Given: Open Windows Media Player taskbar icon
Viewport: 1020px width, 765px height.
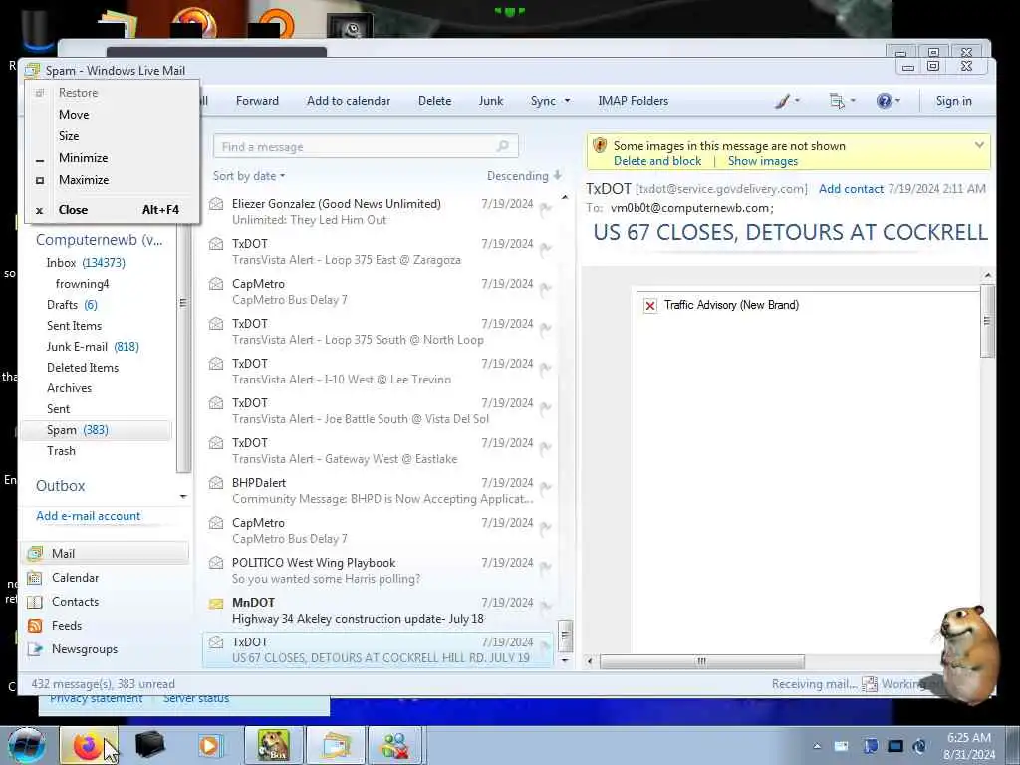Looking at the screenshot, I should click(209, 745).
